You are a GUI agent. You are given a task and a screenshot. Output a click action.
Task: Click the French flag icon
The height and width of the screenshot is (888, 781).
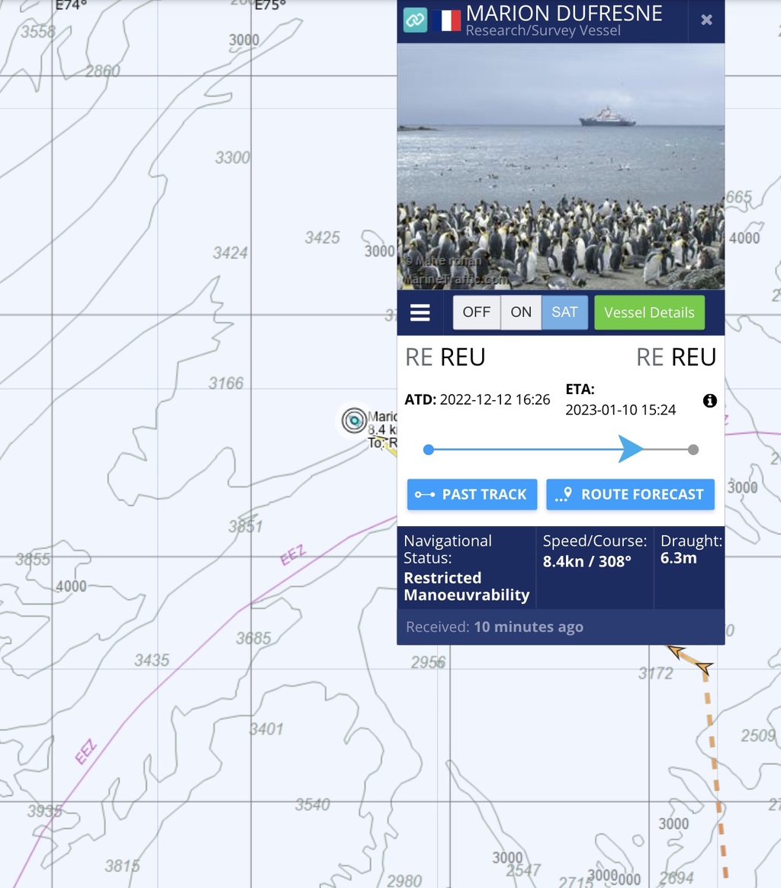point(447,21)
